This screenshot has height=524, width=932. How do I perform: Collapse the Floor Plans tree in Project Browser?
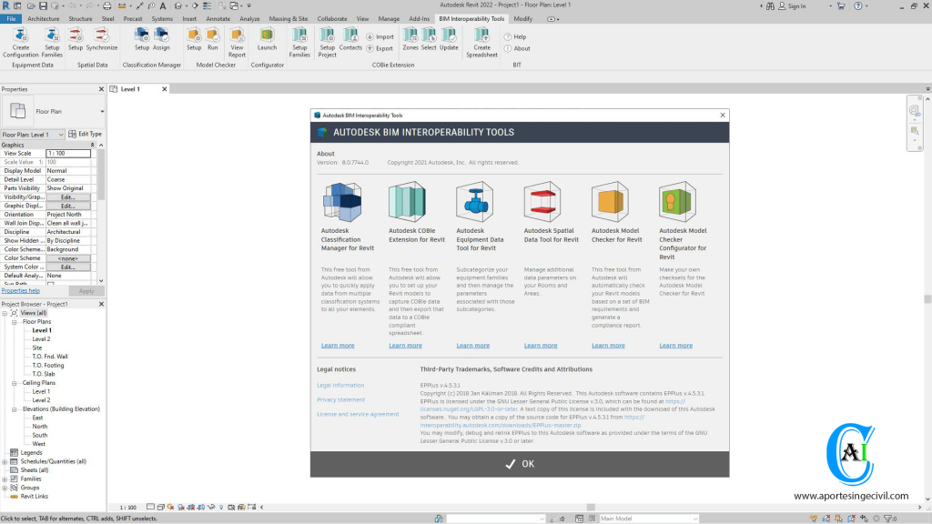pyautogui.click(x=12, y=321)
